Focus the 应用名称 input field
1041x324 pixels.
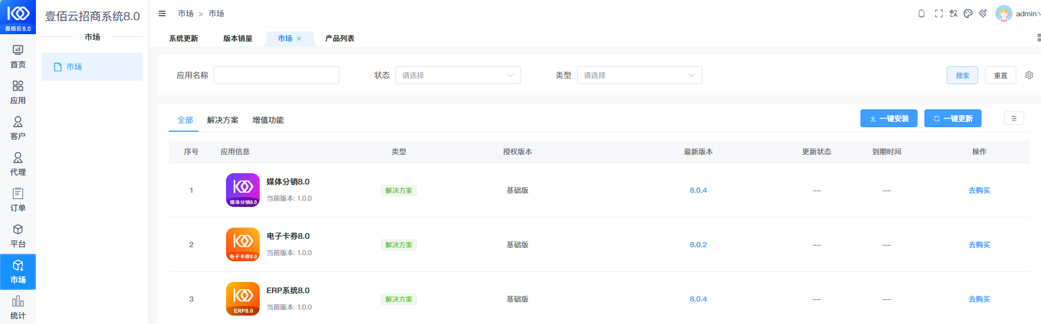click(277, 75)
